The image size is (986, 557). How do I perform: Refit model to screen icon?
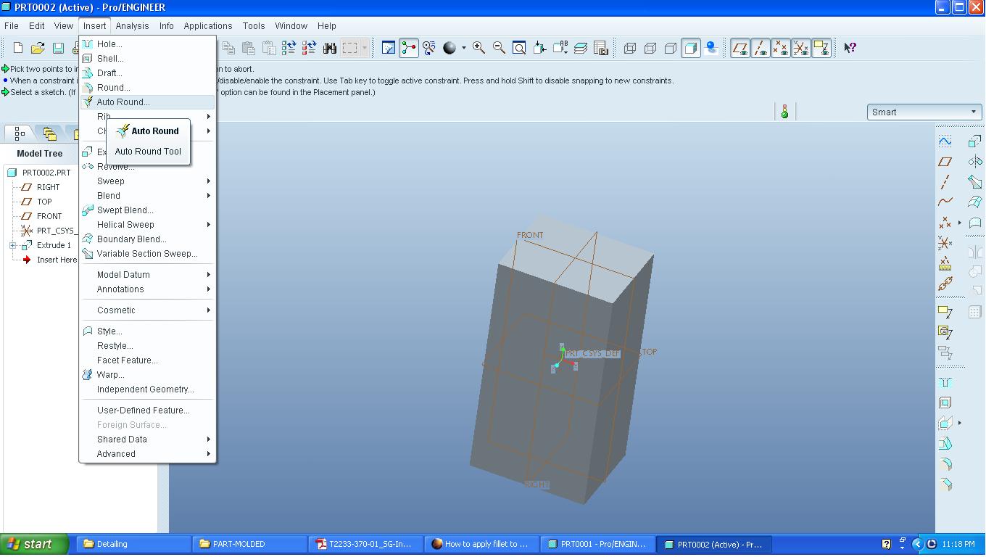(x=519, y=48)
